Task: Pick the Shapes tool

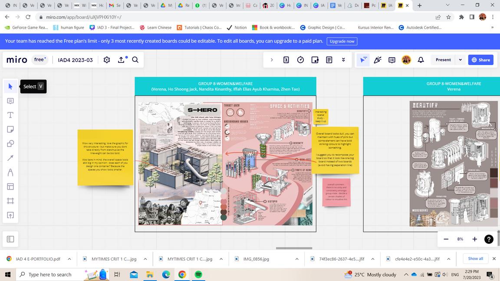Action: click(x=10, y=144)
